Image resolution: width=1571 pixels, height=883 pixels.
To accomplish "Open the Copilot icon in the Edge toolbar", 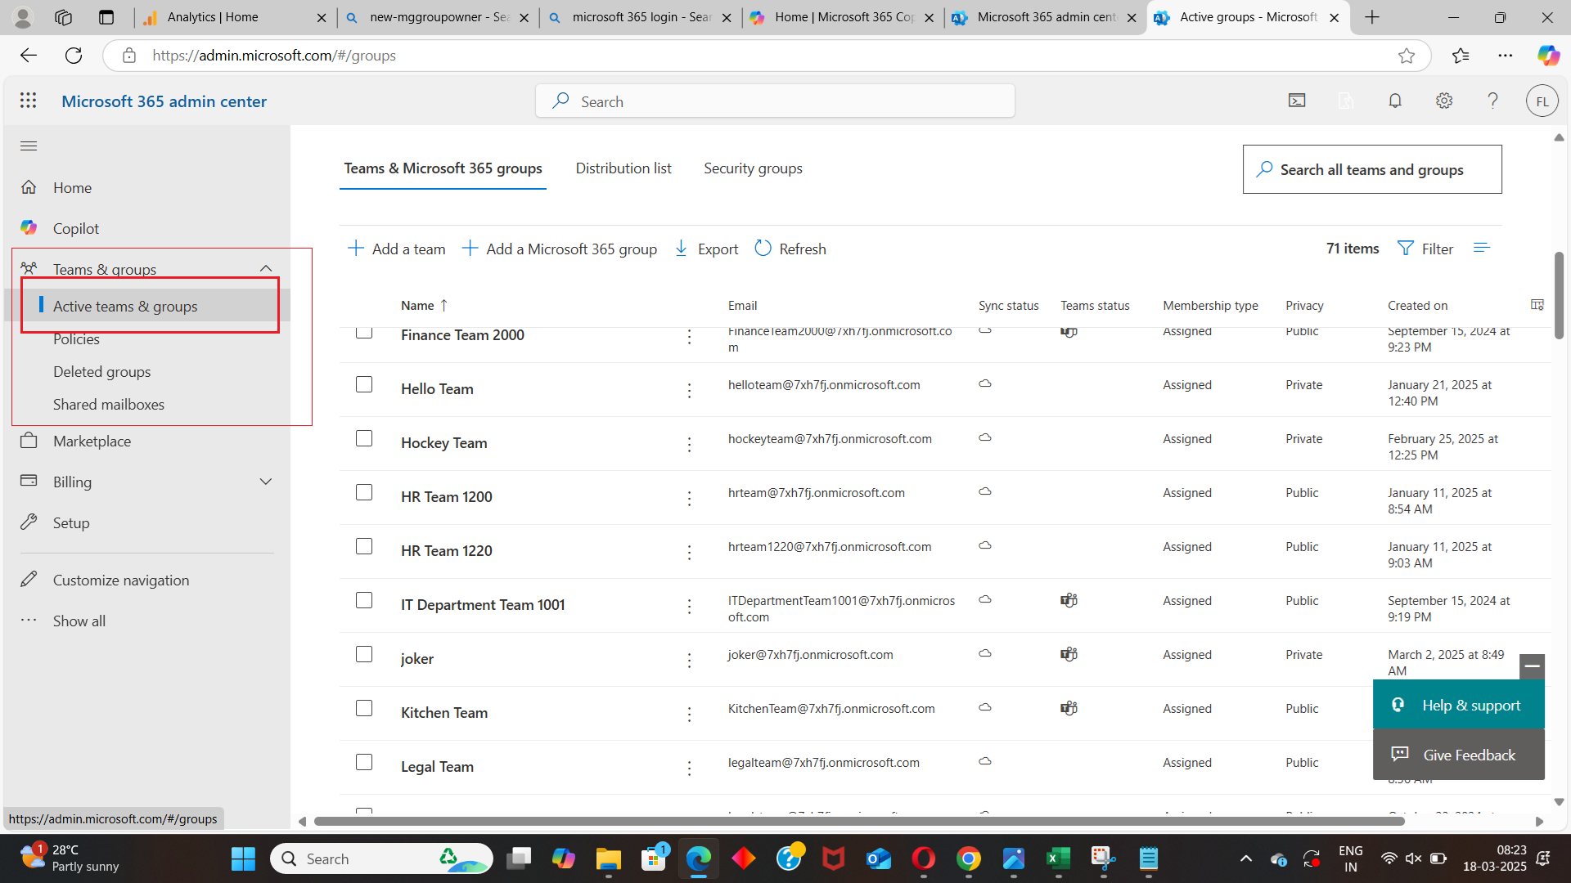I will [x=1548, y=56].
